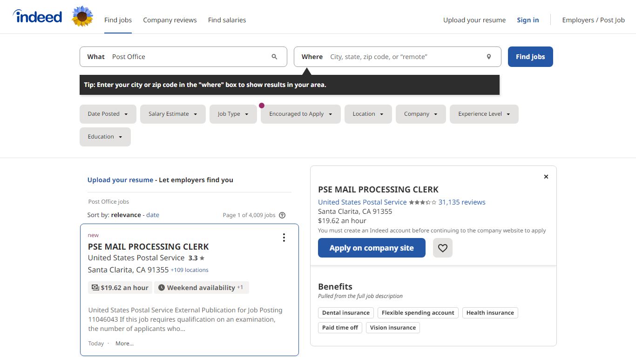Image resolution: width=636 pixels, height=357 pixels.
Task: Open the Salary Estimate filter
Action: point(173,114)
